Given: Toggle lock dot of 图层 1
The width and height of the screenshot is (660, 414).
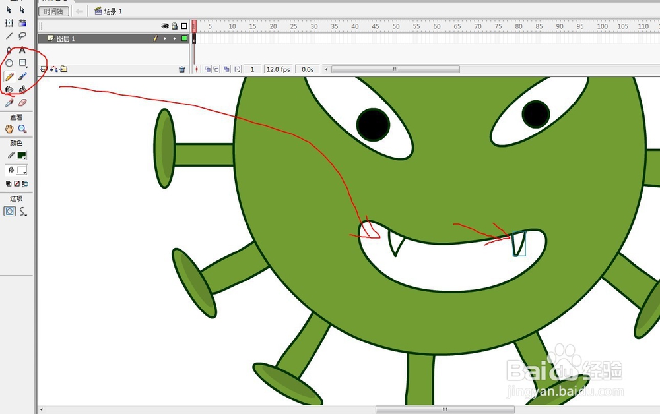Looking at the screenshot, I should [x=175, y=38].
